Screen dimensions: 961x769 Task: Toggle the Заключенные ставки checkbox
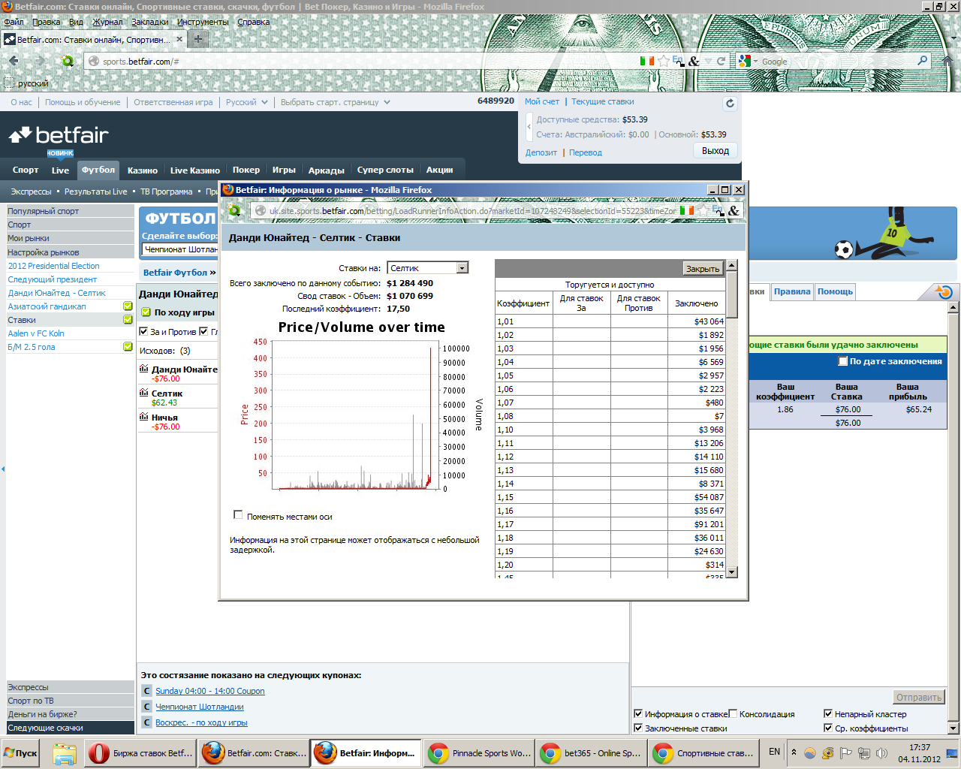(638, 728)
